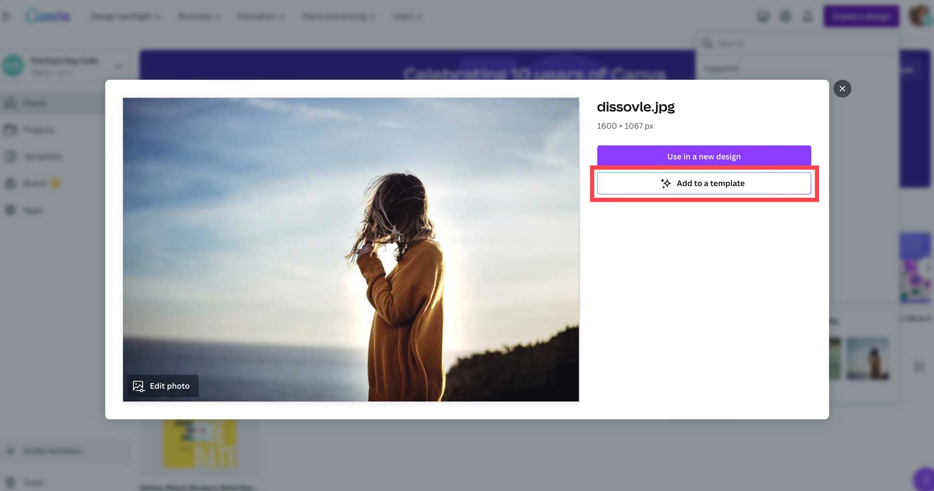Open the settings gear

point(785,16)
